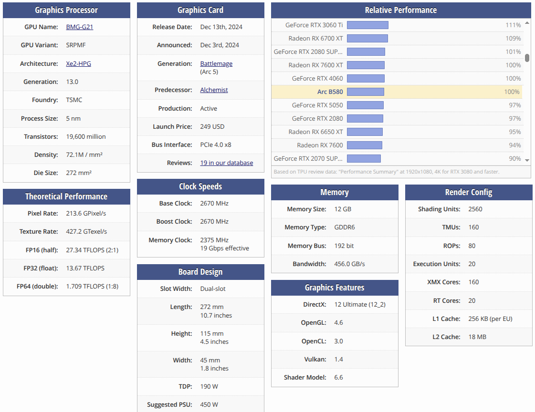
Task: Click the 190 W TDP value
Action: (209, 386)
